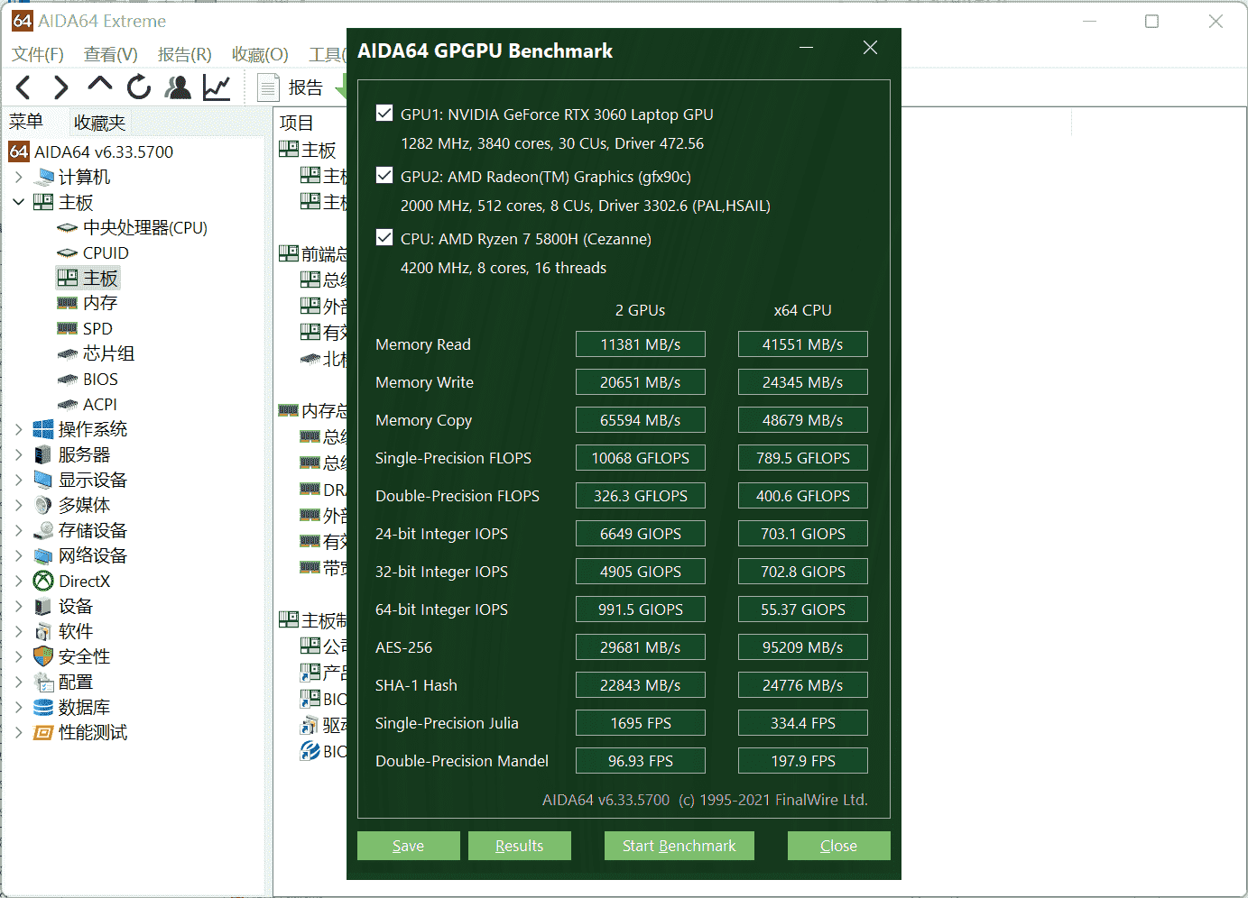Expand the 操作系统 tree node
Image resolution: width=1248 pixels, height=898 pixels.
pyautogui.click(x=18, y=429)
